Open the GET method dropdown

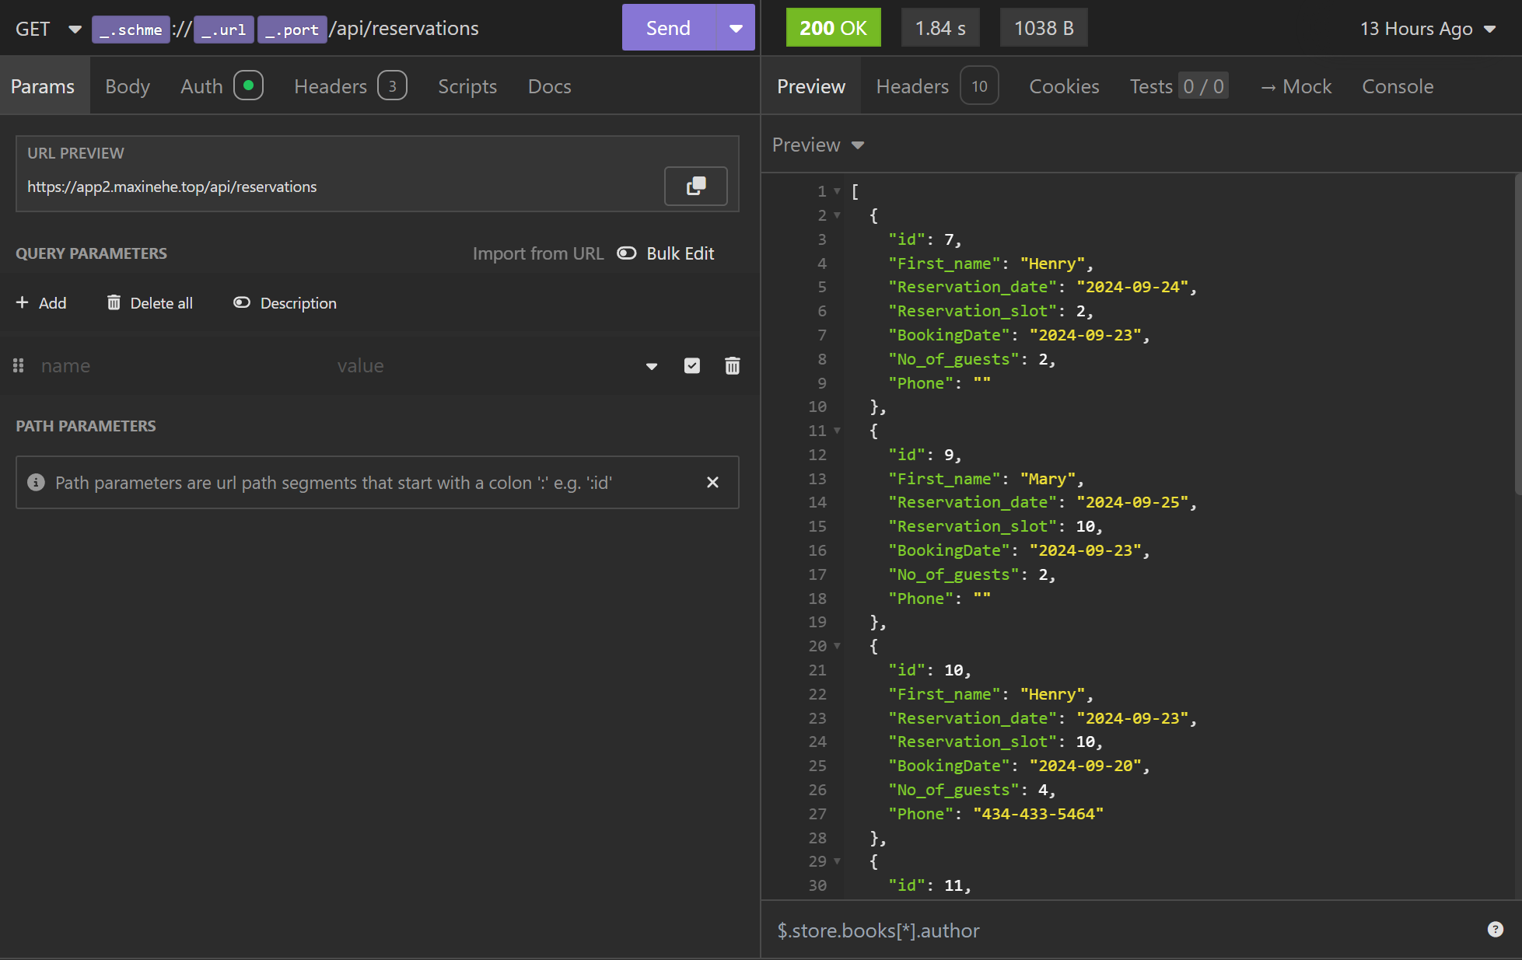tap(47, 29)
